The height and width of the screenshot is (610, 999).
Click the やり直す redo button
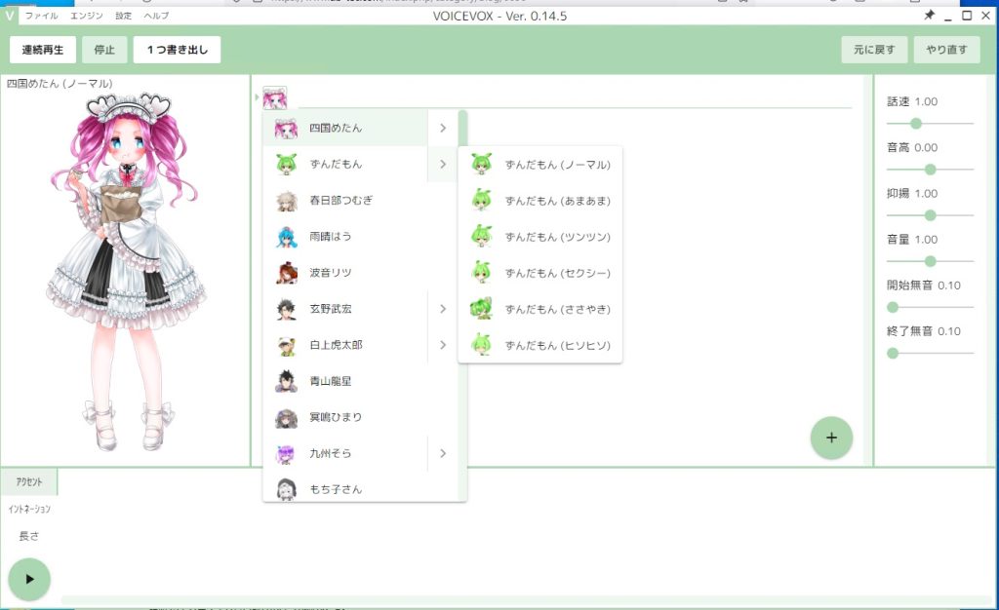(946, 50)
